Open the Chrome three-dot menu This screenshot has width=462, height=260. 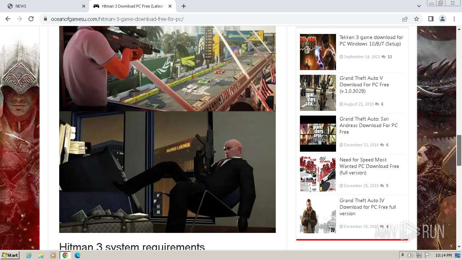click(x=454, y=19)
